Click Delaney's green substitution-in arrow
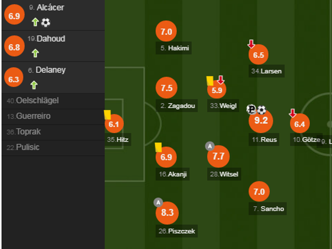The height and width of the screenshot is (249, 332). (x=34, y=85)
